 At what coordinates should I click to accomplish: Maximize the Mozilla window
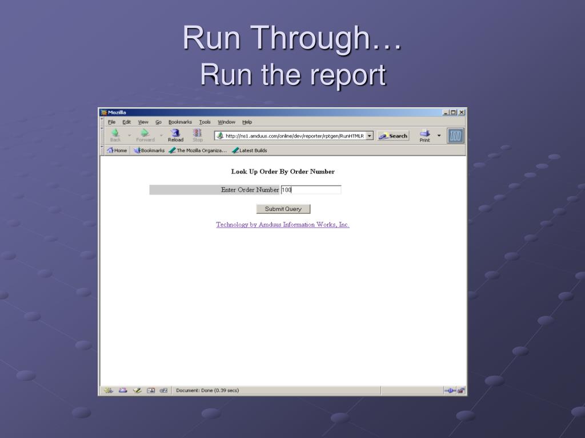[x=453, y=112]
